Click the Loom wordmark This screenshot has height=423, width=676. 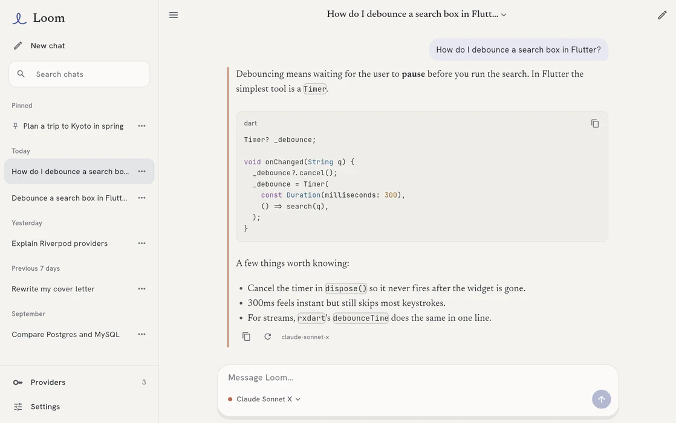pyautogui.click(x=49, y=18)
